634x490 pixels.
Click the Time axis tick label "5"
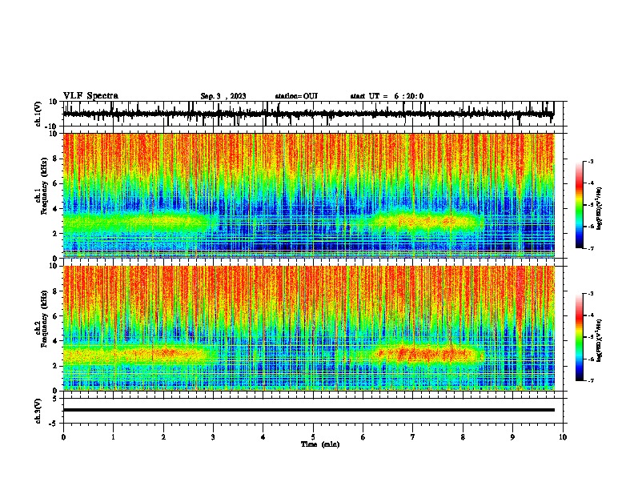[313, 437]
